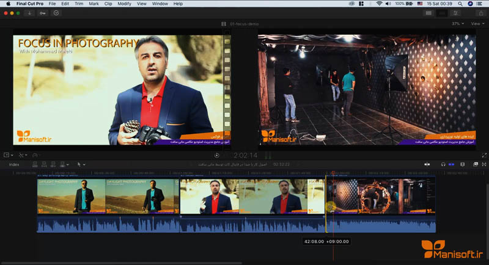The width and height of the screenshot is (489, 265).
Task: Open Notification Center list icon
Action: point(480,4)
